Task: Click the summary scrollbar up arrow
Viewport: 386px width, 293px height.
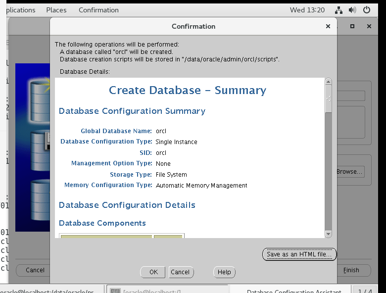Action: tap(328, 82)
